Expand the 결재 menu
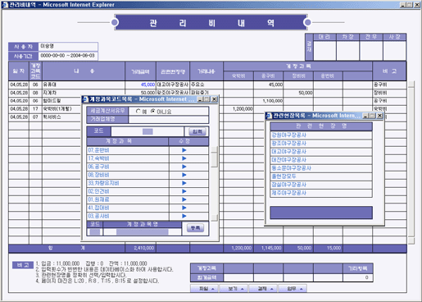This screenshot has width=422, height=302. click(263, 288)
